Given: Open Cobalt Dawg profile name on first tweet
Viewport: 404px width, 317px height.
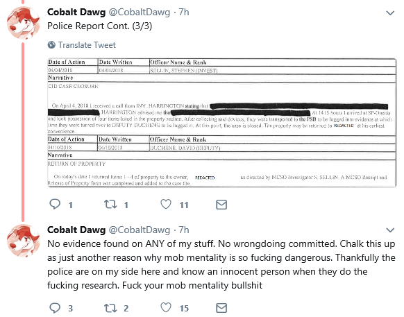Looking at the screenshot, I should pyautogui.click(x=76, y=12).
